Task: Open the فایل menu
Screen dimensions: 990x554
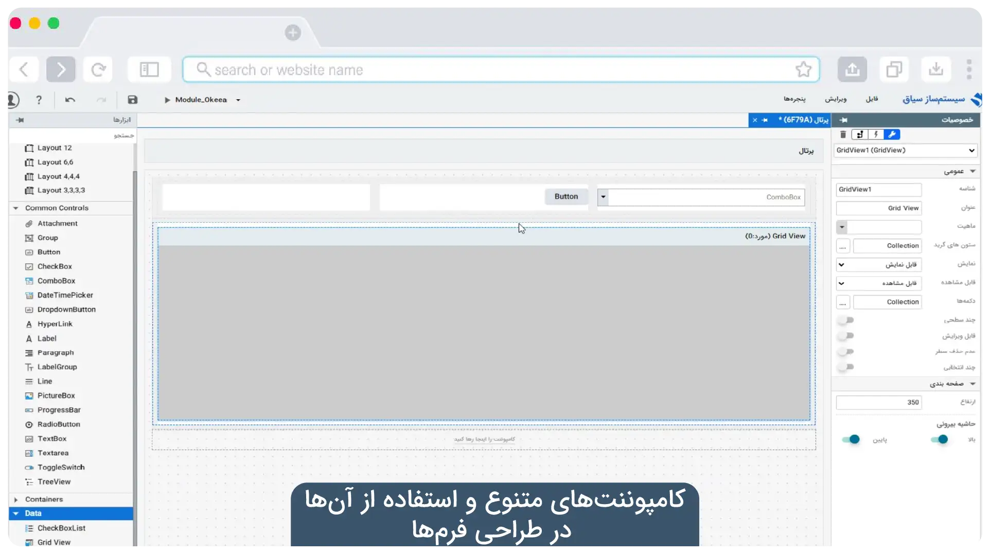Action: point(872,99)
